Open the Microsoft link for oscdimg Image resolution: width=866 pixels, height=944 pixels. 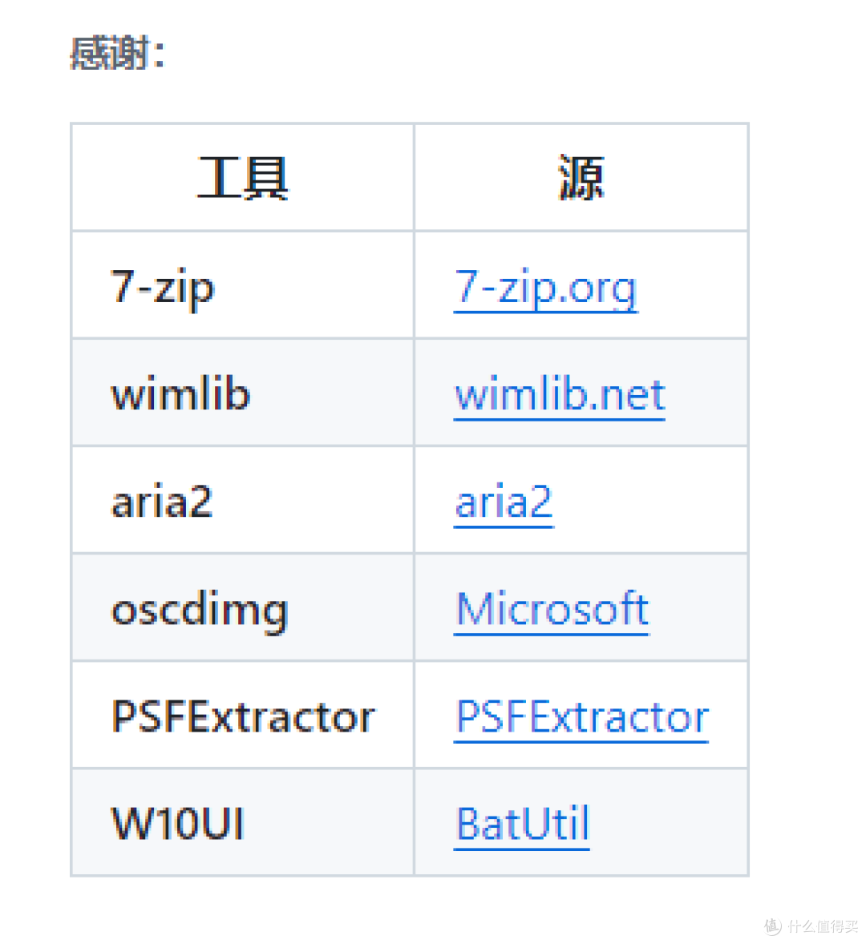pyautogui.click(x=551, y=609)
